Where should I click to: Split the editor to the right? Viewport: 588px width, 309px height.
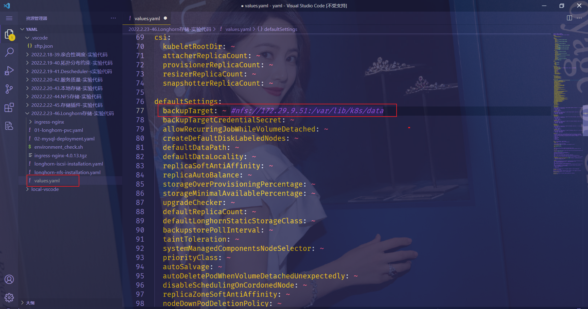coord(569,18)
